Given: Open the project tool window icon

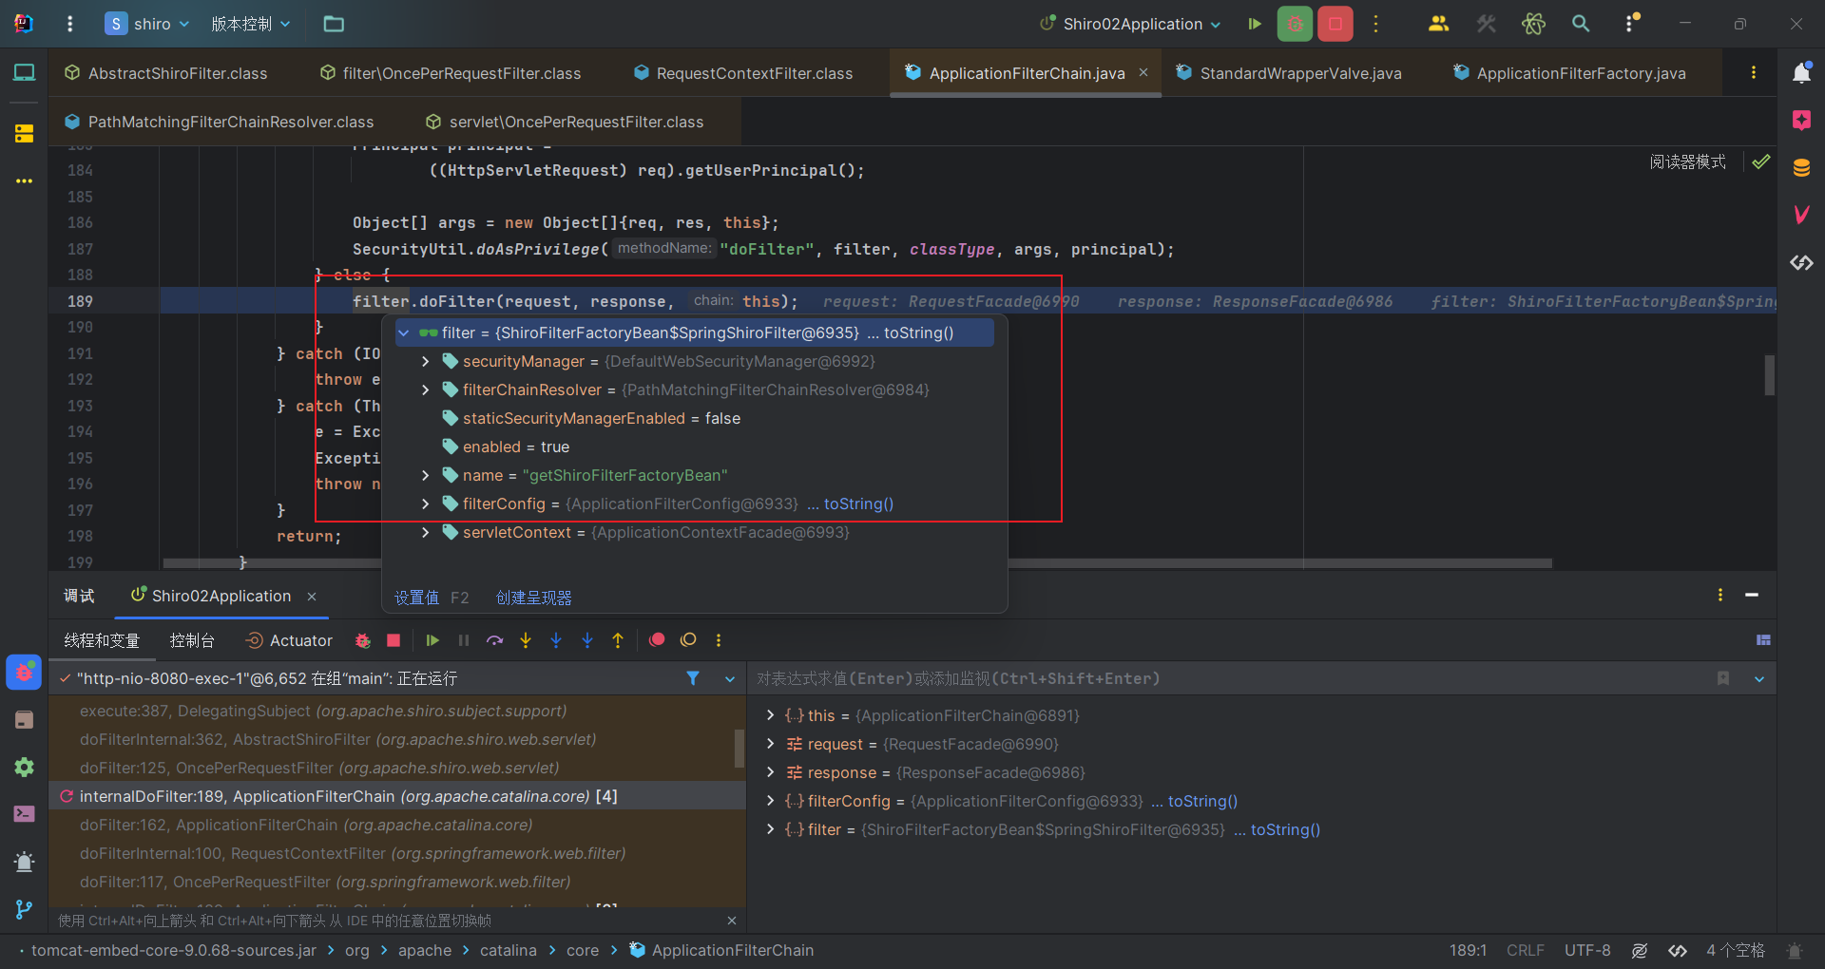Looking at the screenshot, I should point(24,72).
